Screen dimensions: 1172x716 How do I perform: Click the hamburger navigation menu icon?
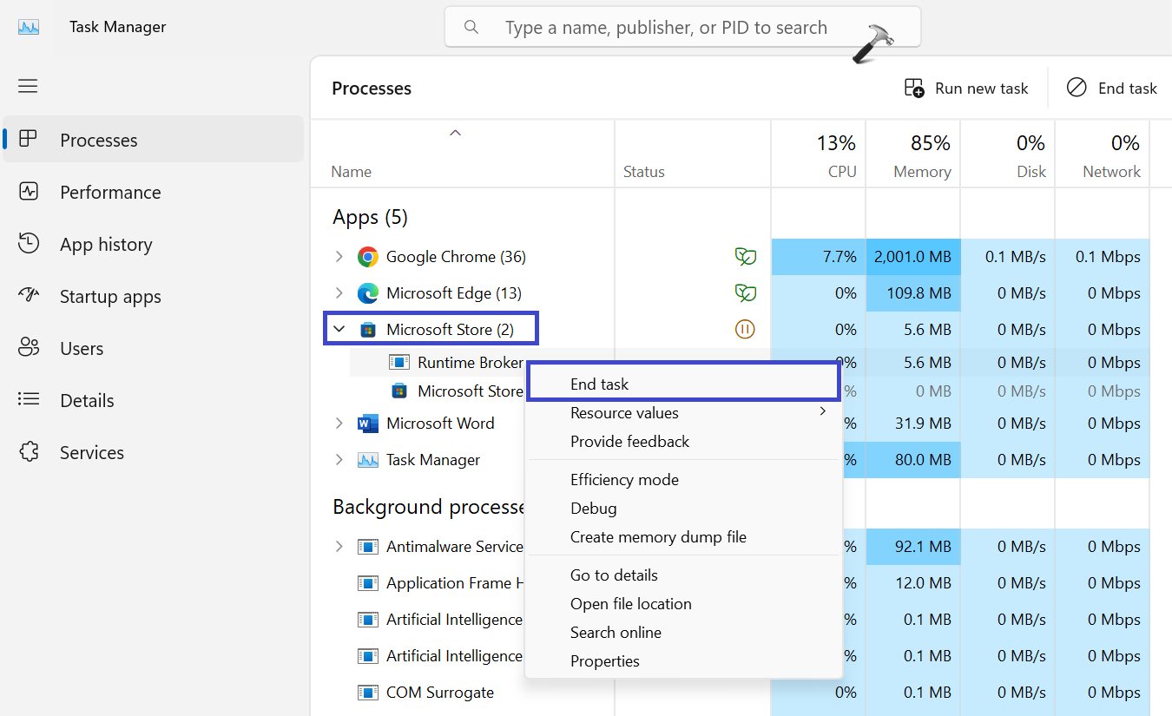pos(28,86)
